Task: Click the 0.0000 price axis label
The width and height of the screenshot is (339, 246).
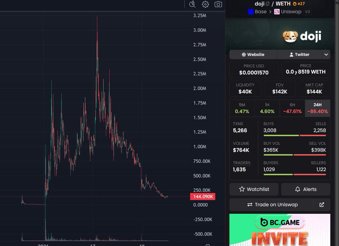Action: click(200, 205)
